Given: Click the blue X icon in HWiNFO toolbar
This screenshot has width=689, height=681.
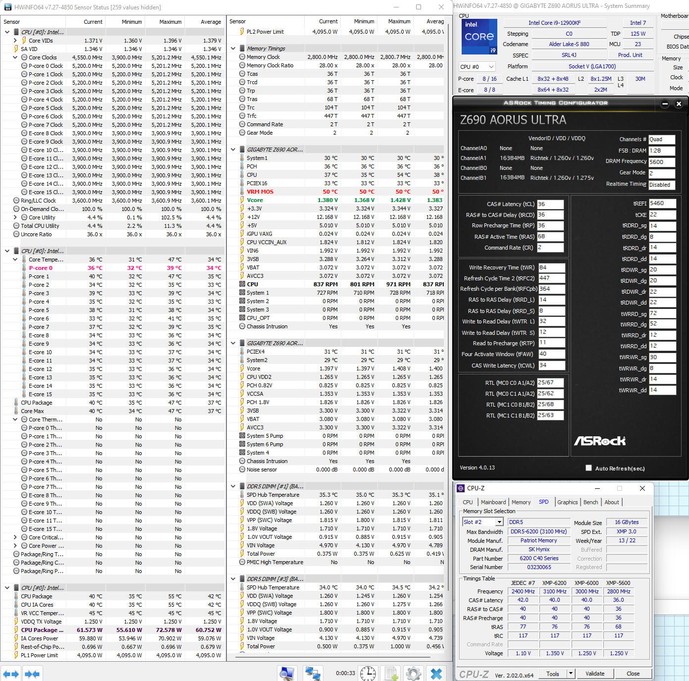Looking at the screenshot, I should [x=436, y=674].
